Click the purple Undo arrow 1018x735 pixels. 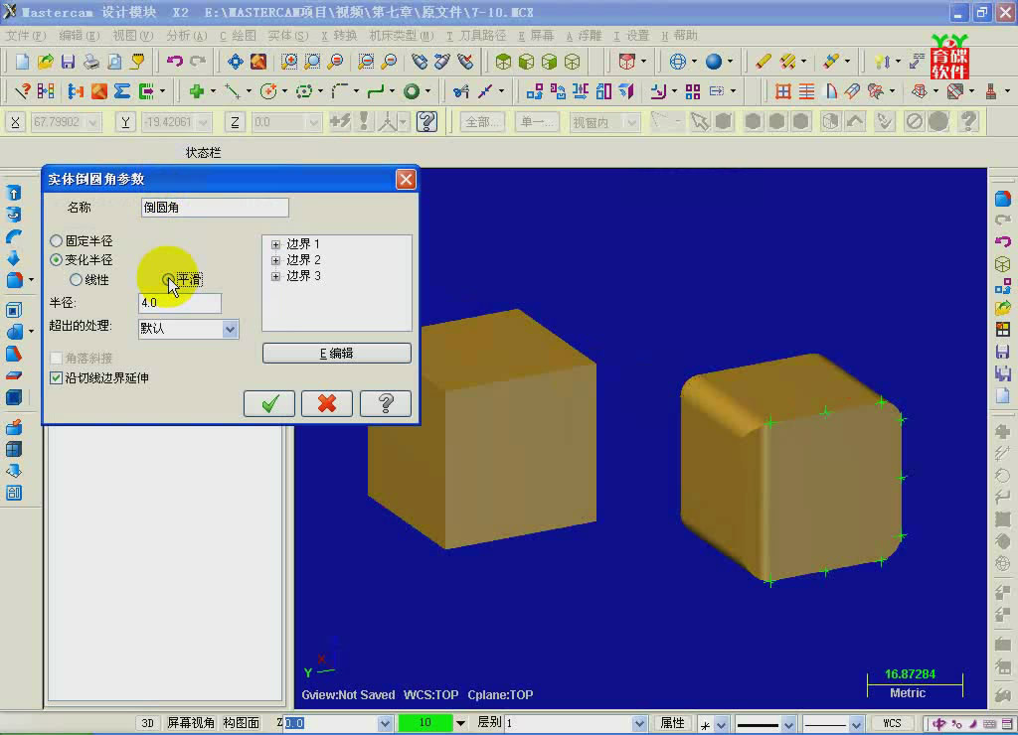click(174, 62)
